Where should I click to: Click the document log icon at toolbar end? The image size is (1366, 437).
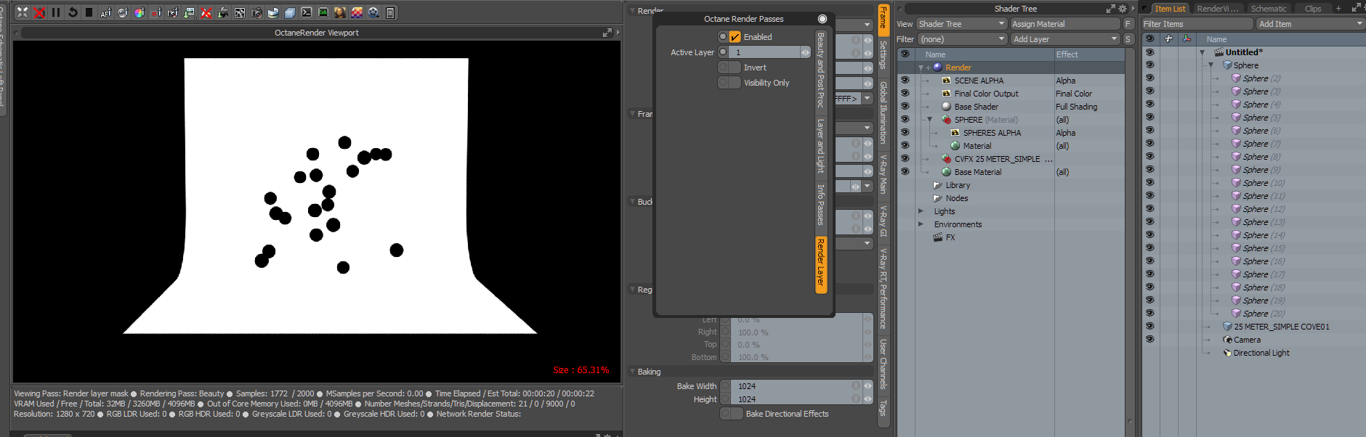point(390,12)
